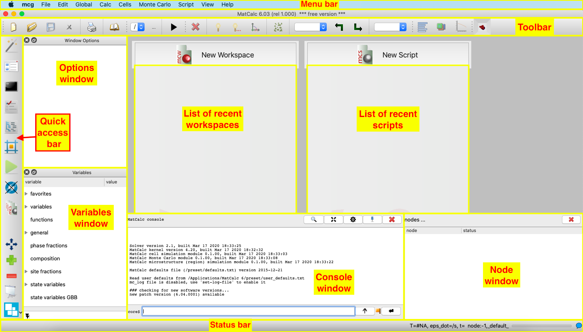Expand the state variables group
The width and height of the screenshot is (583, 332).
pyautogui.click(x=26, y=285)
